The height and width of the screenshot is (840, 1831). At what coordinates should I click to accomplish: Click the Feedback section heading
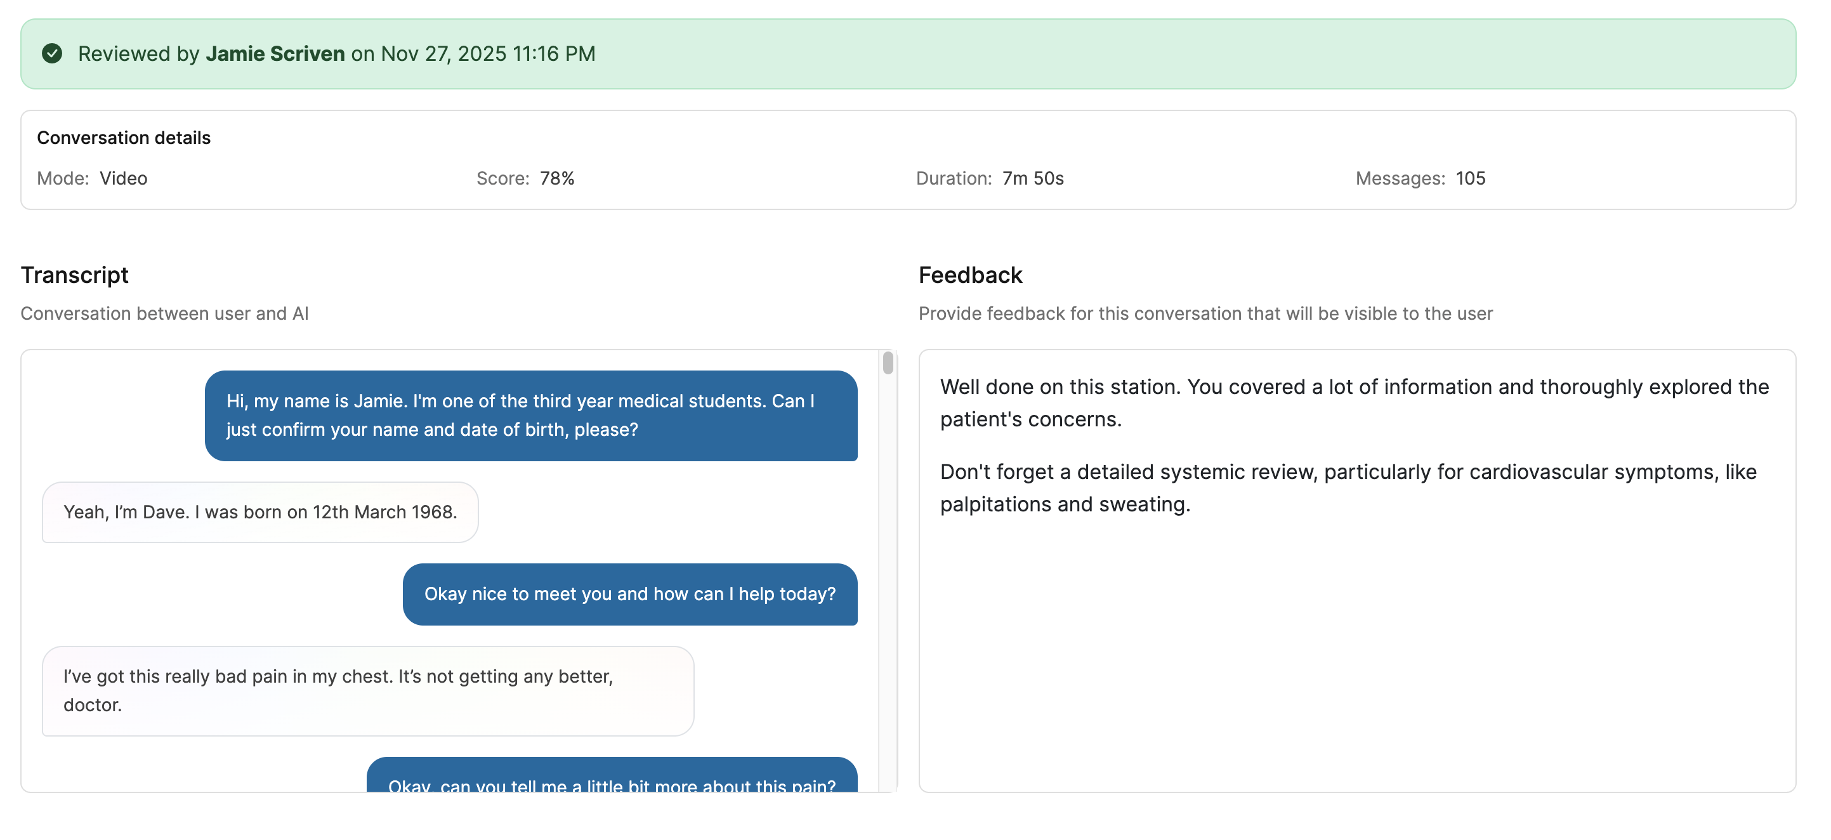click(x=969, y=274)
